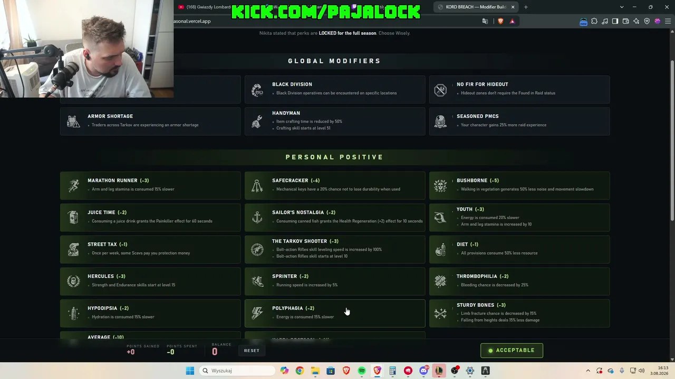Open the tab search dropdown arrow

(x=622, y=7)
